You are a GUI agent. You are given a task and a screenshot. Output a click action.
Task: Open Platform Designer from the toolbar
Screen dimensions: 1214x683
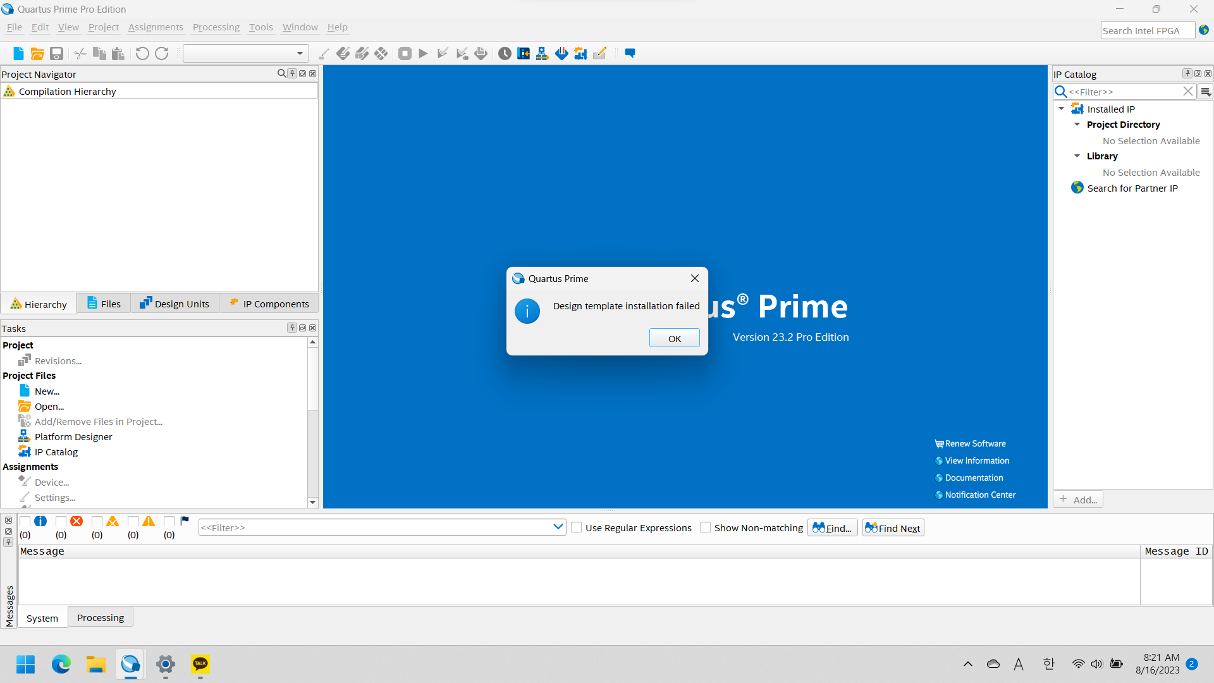coord(542,54)
